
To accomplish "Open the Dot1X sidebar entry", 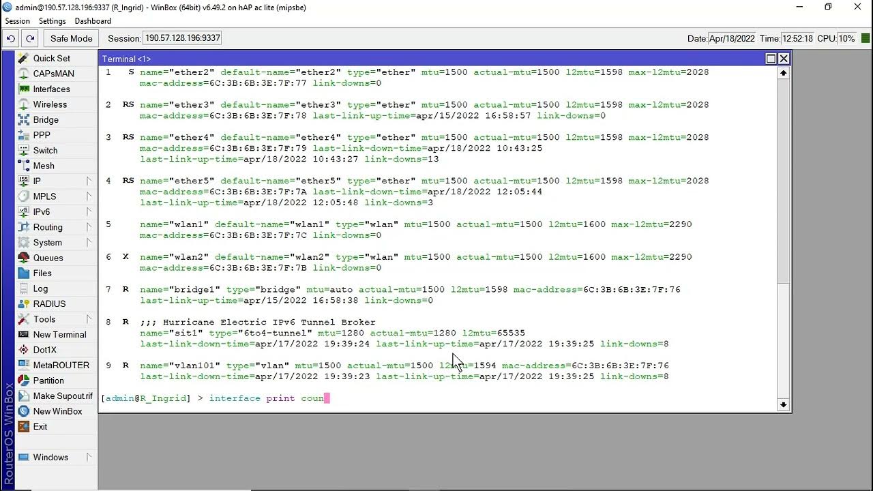I will tap(45, 350).
